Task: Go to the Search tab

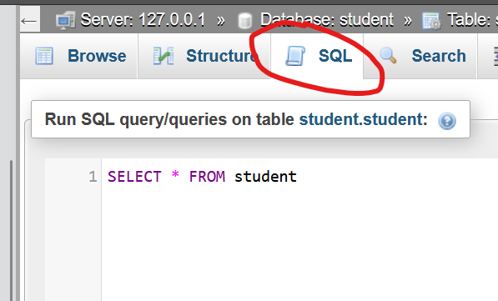Action: pyautogui.click(x=439, y=56)
